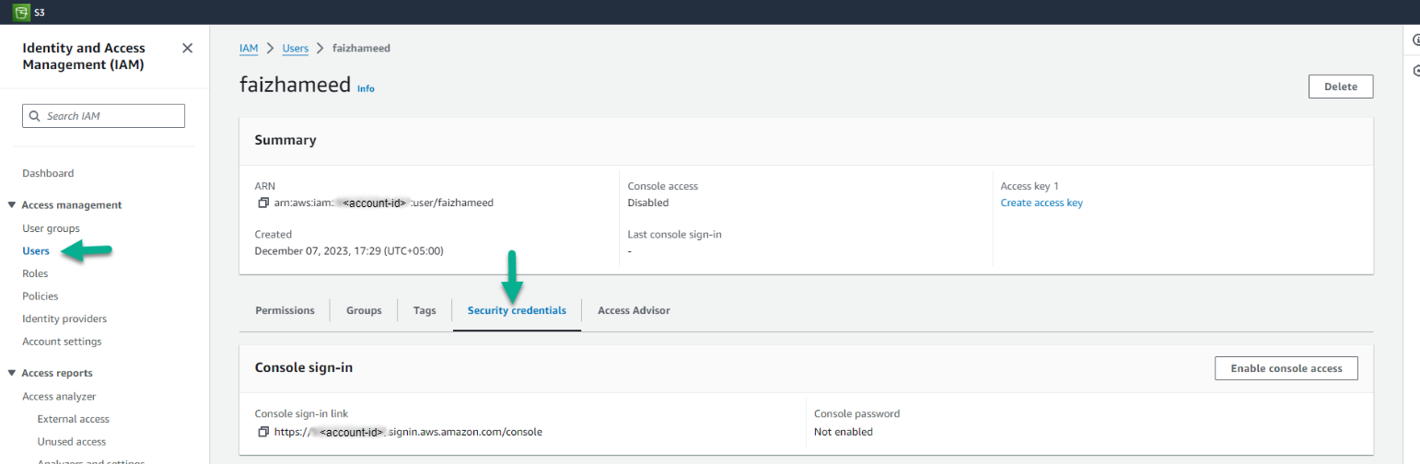Collapse the Access management section
The width and height of the screenshot is (1420, 464).
click(x=12, y=205)
